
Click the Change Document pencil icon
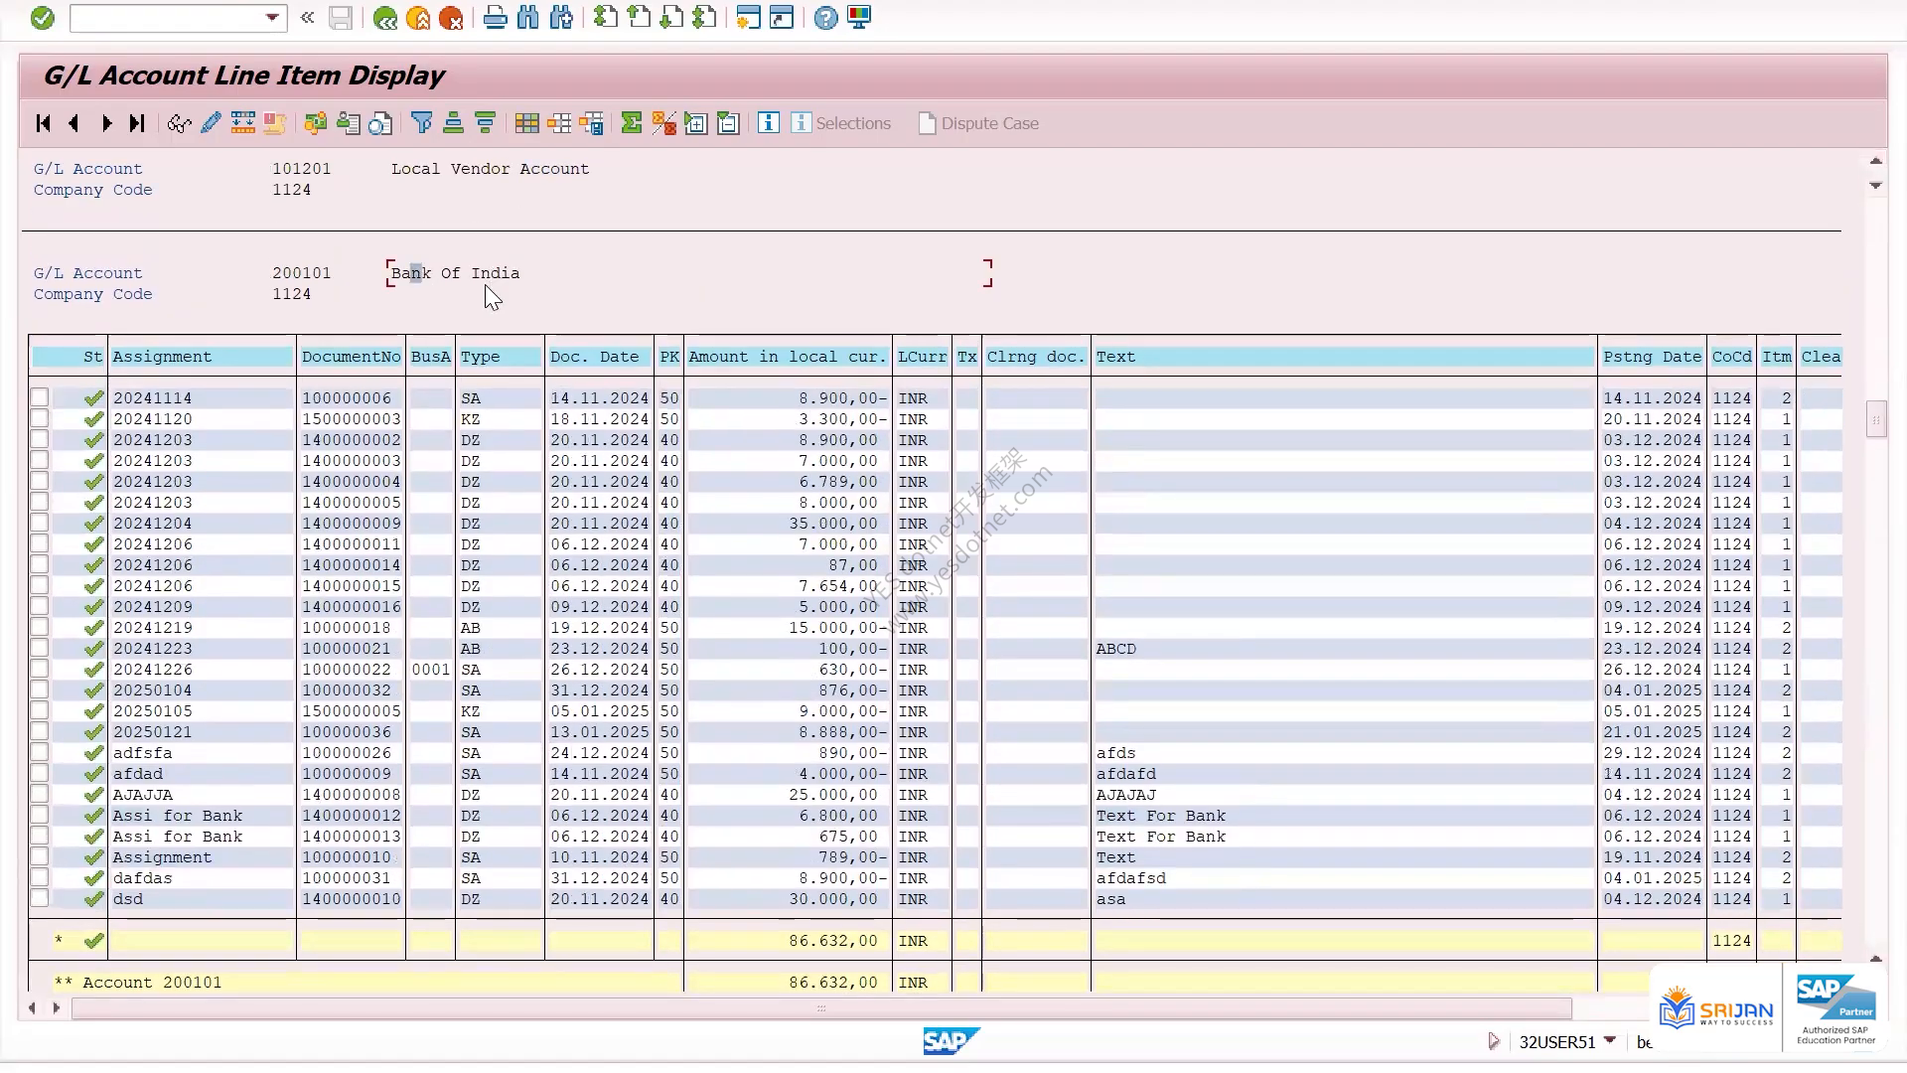coord(211,123)
